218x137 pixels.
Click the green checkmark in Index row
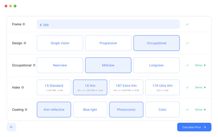[x=187, y=87]
